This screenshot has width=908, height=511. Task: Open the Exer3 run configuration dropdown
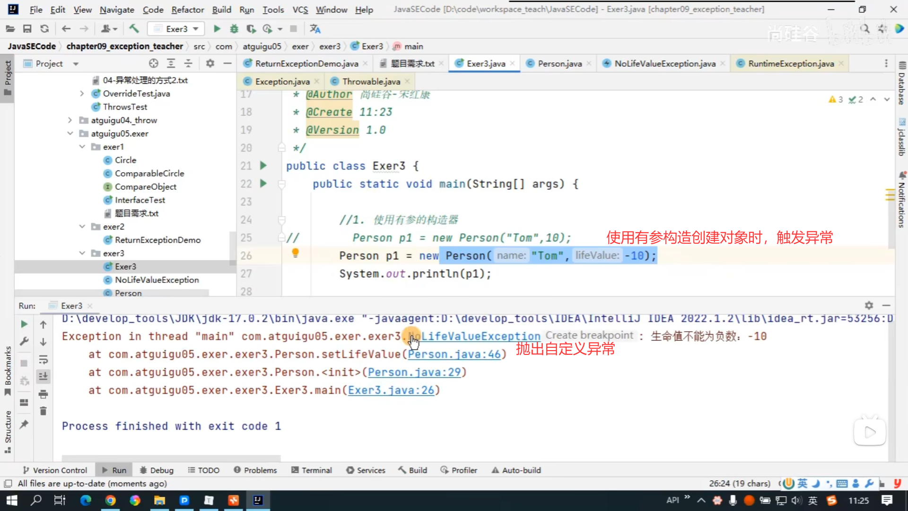176,29
